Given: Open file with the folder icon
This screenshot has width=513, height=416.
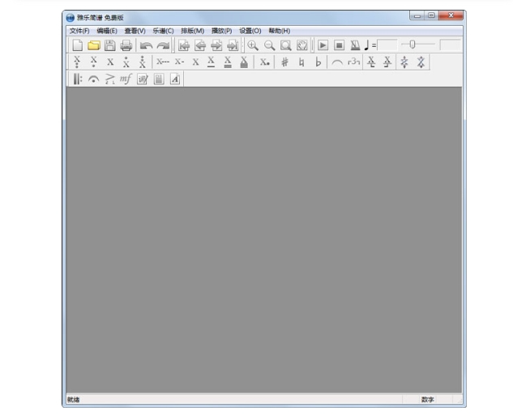Looking at the screenshot, I should tap(93, 45).
